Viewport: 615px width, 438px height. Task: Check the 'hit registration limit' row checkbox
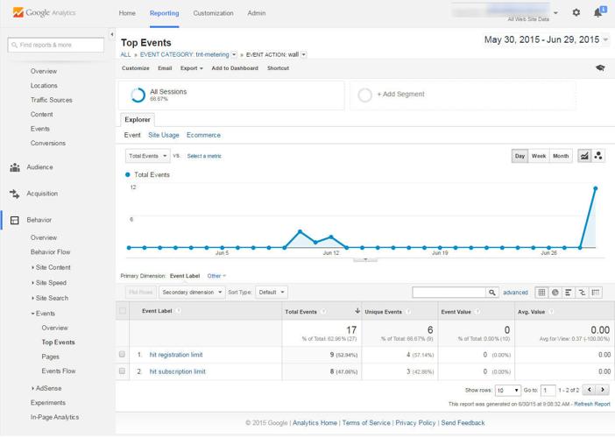tap(123, 355)
